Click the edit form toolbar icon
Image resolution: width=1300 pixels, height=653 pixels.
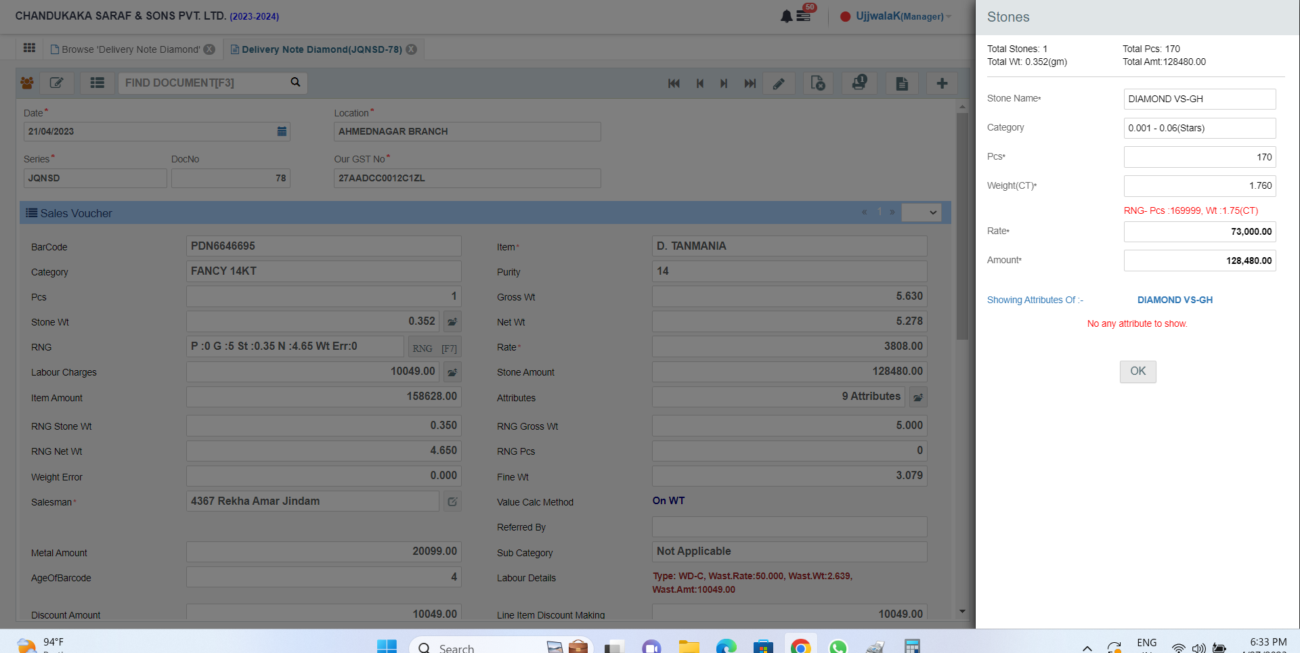[57, 83]
